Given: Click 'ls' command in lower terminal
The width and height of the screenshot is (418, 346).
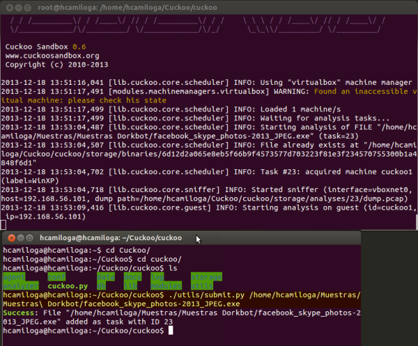Looking at the screenshot, I should (173, 268).
